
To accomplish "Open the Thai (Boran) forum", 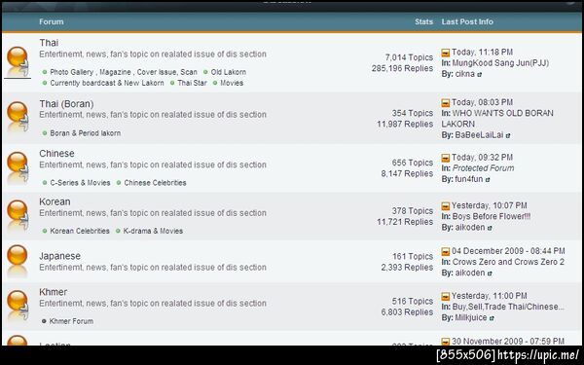I will click(x=66, y=104).
